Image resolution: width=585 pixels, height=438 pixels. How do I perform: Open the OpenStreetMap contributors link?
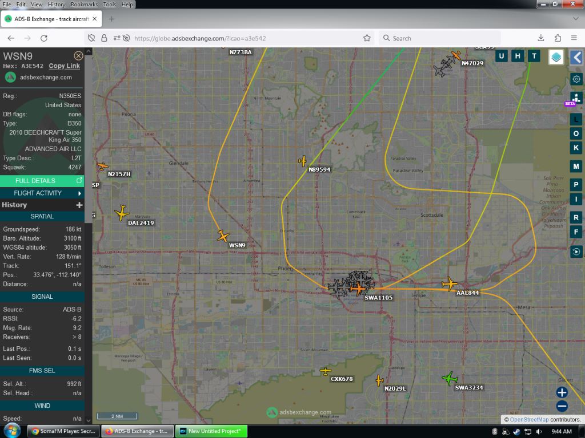pos(529,419)
